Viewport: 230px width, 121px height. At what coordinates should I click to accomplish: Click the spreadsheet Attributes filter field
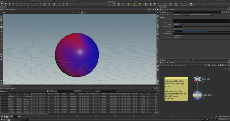[x=108, y=91]
